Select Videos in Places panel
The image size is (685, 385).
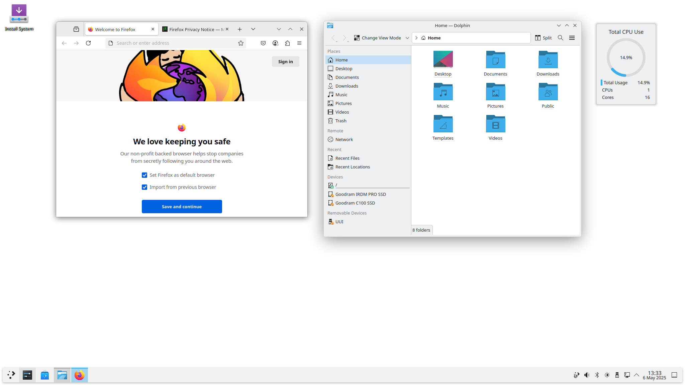point(368,112)
